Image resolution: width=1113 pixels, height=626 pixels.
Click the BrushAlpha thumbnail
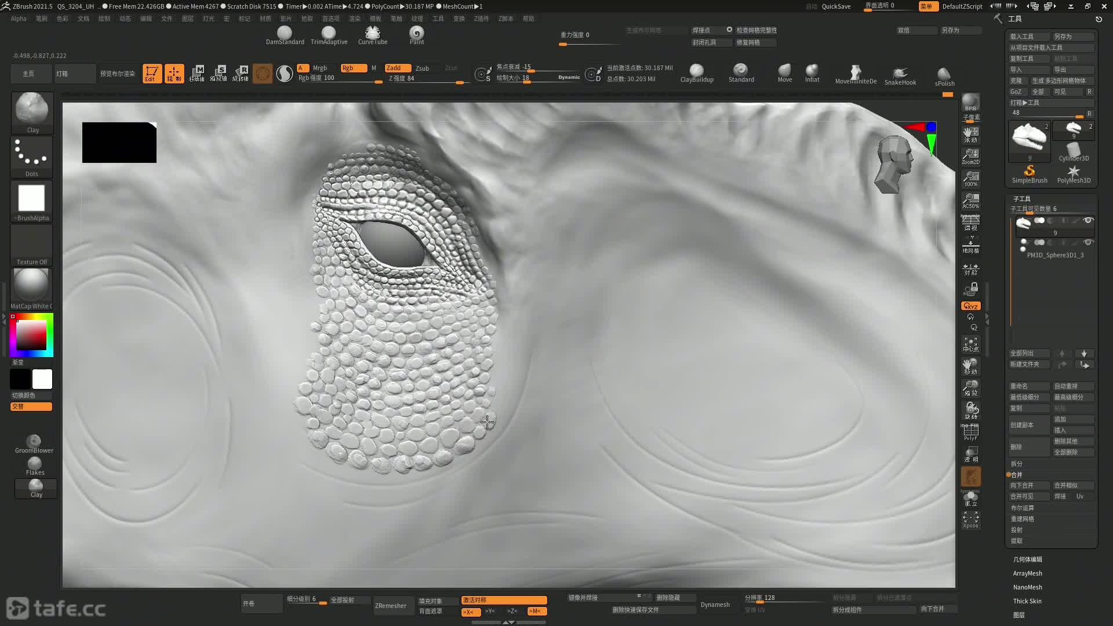(x=31, y=202)
